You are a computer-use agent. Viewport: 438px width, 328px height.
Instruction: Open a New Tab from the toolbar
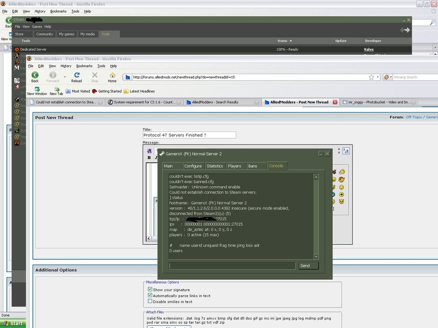pyautogui.click(x=56, y=91)
